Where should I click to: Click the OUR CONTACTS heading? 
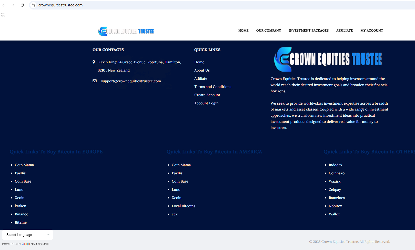click(x=108, y=50)
